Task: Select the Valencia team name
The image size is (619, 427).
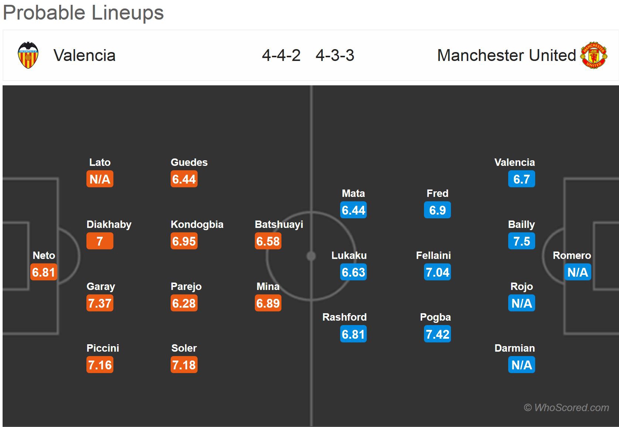Action: point(84,55)
